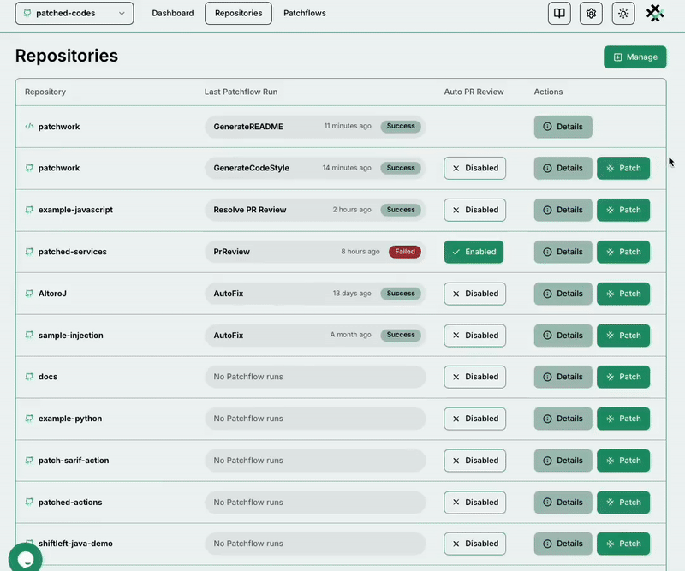
Task: Disable Auto PR Review for patched-services
Action: (x=474, y=252)
